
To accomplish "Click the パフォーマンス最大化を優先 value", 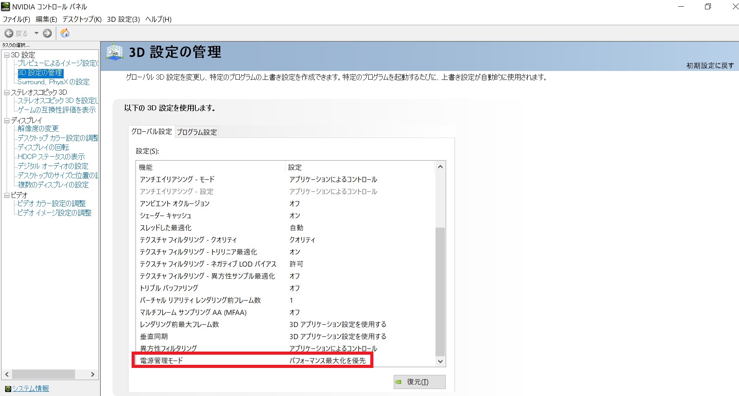I will pos(327,361).
